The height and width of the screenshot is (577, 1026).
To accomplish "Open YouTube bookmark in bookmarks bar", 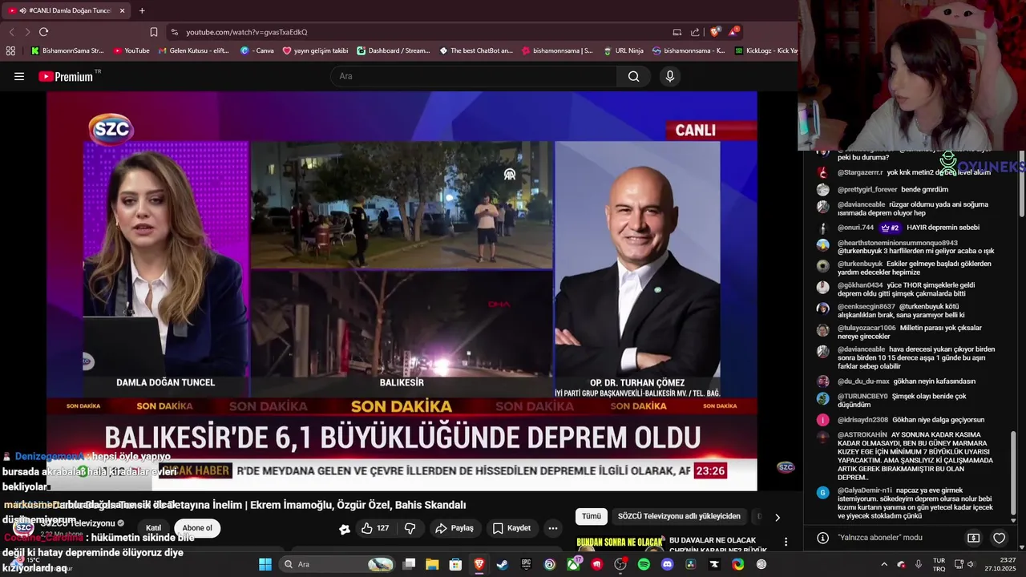I will coord(131,50).
